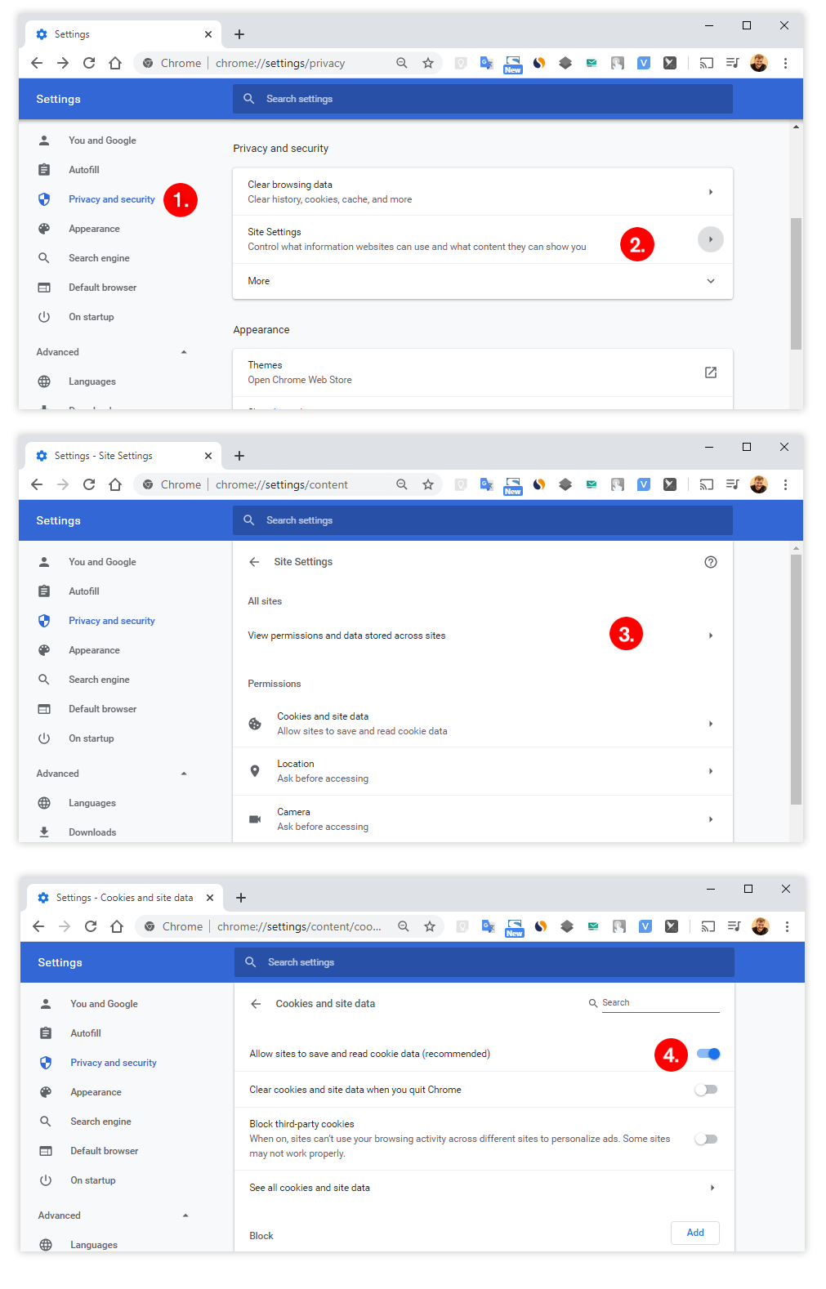Select Privacy and security in the top window's sidebar
The width and height of the screenshot is (826, 1289).
(x=112, y=199)
